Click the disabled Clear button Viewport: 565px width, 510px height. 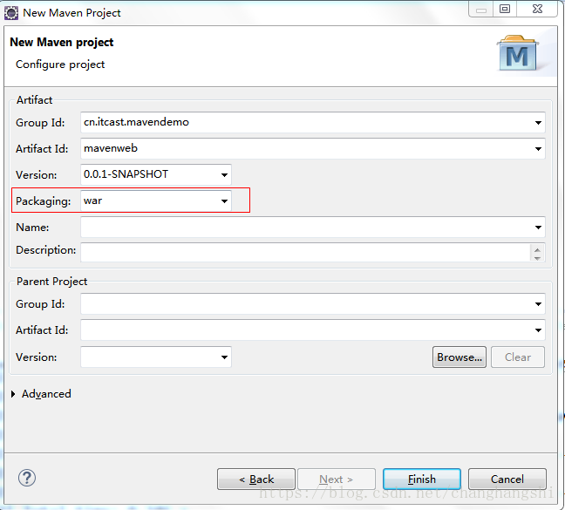click(518, 357)
